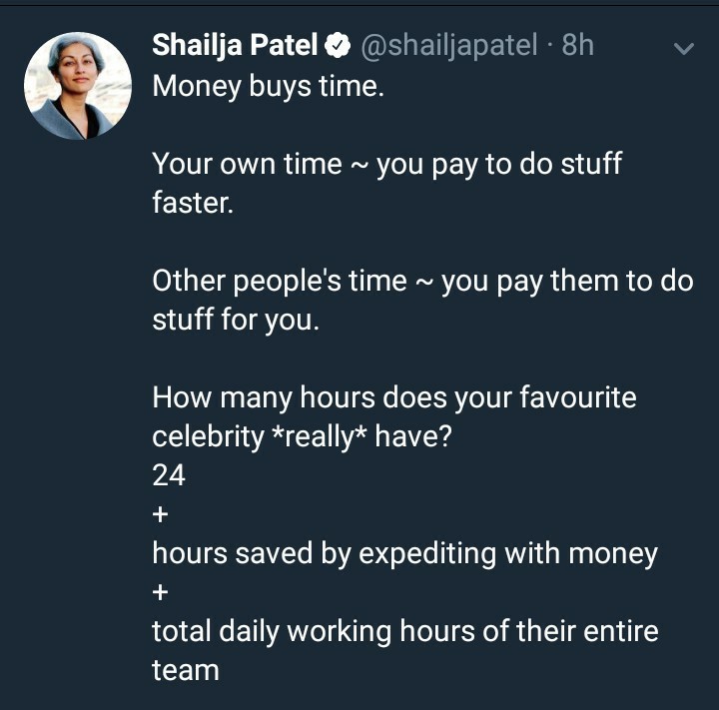Open the Shailja Patel display name link
Screen dimensions: 719x710
pos(235,45)
